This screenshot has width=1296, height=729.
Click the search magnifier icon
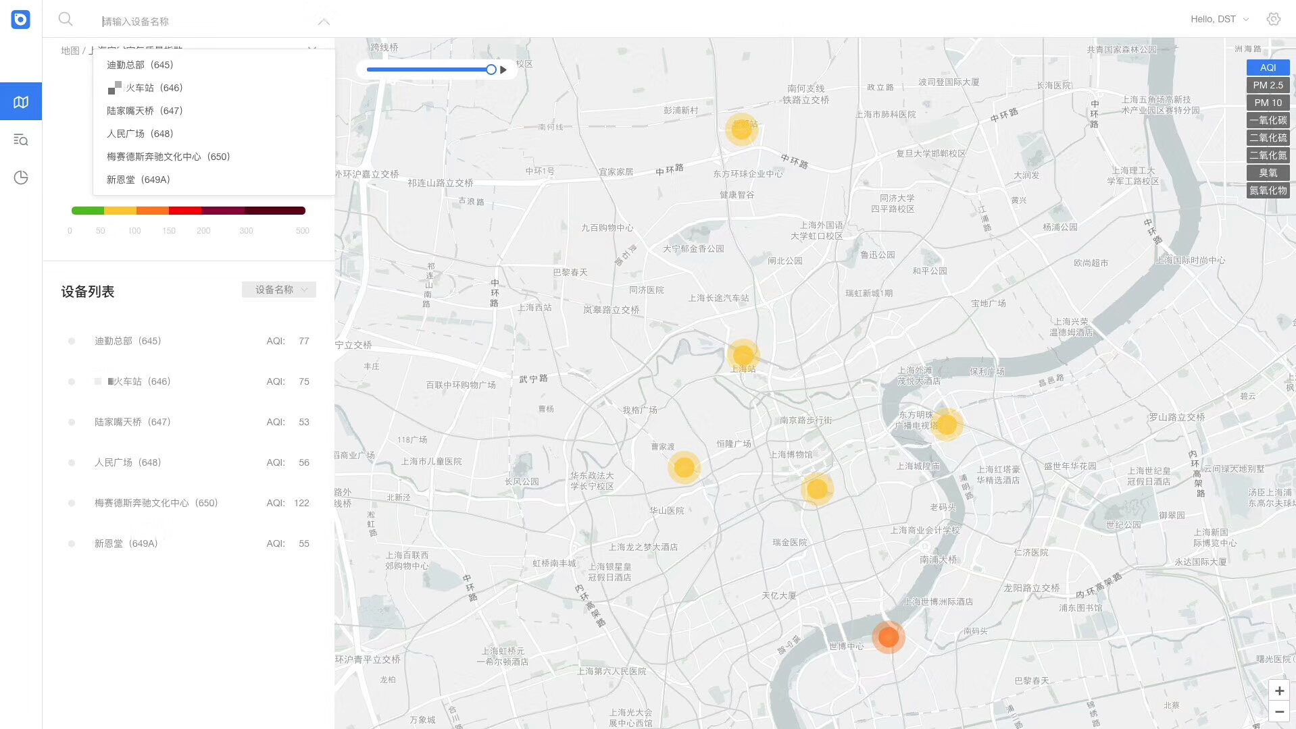click(66, 20)
